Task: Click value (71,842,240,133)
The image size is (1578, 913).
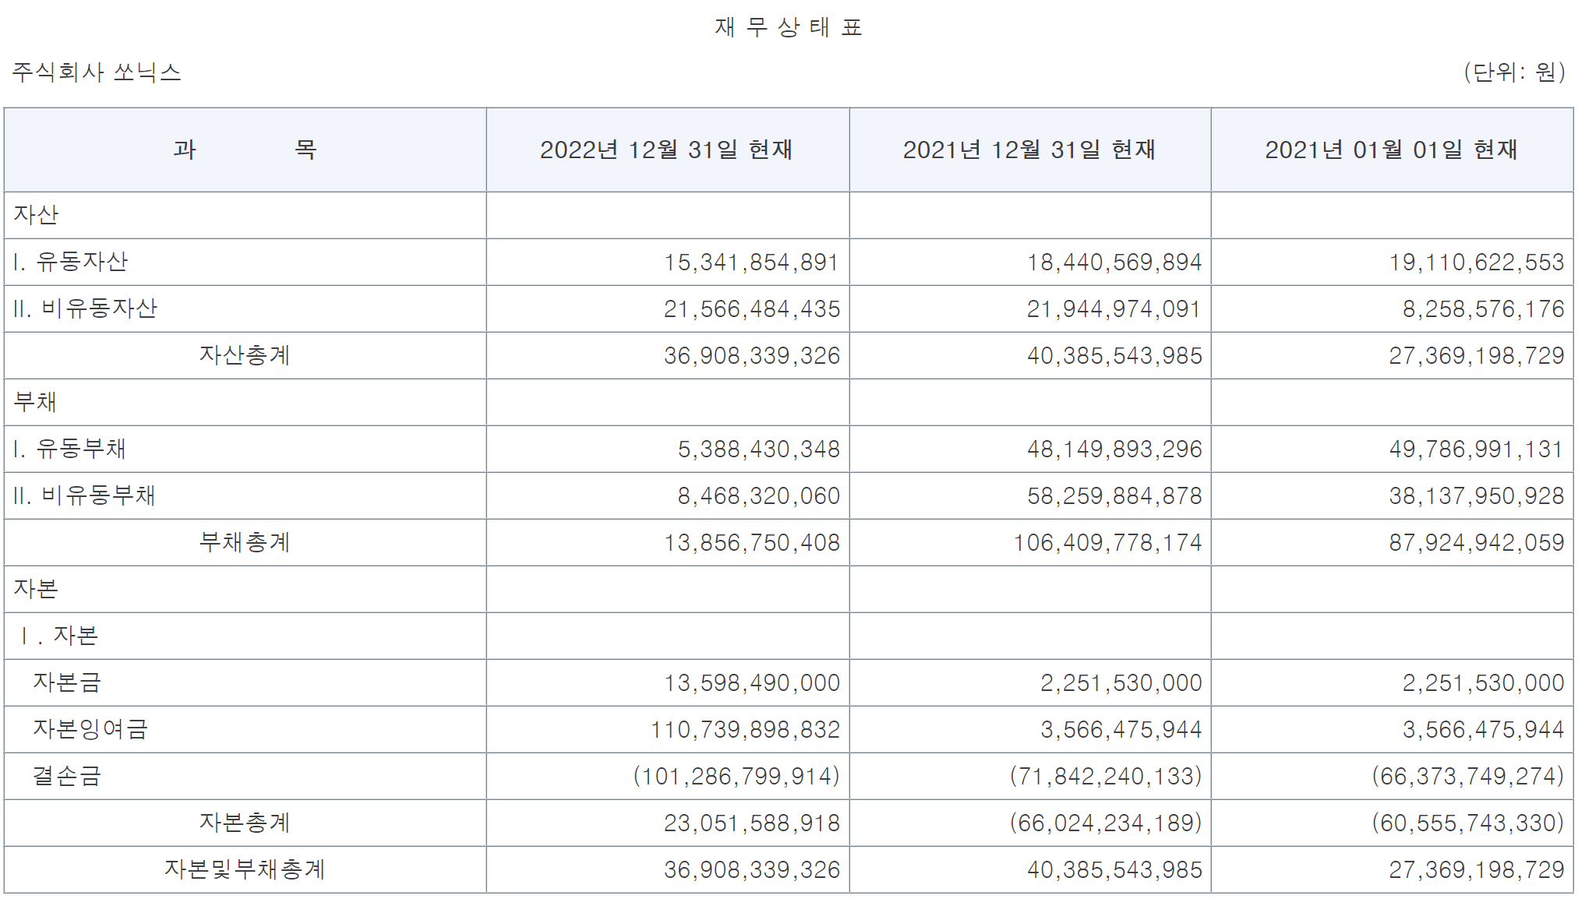Action: click(x=1106, y=777)
